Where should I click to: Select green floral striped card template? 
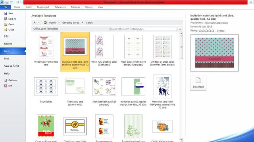[133, 126]
